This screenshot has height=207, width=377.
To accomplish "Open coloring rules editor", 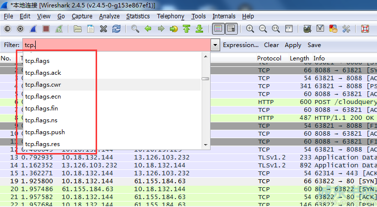I will 333,29.
